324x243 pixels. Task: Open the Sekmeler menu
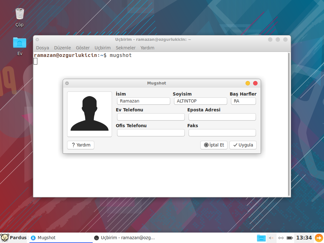pyautogui.click(x=125, y=48)
